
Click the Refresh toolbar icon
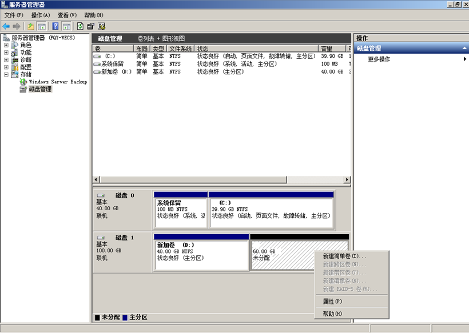pos(80,26)
